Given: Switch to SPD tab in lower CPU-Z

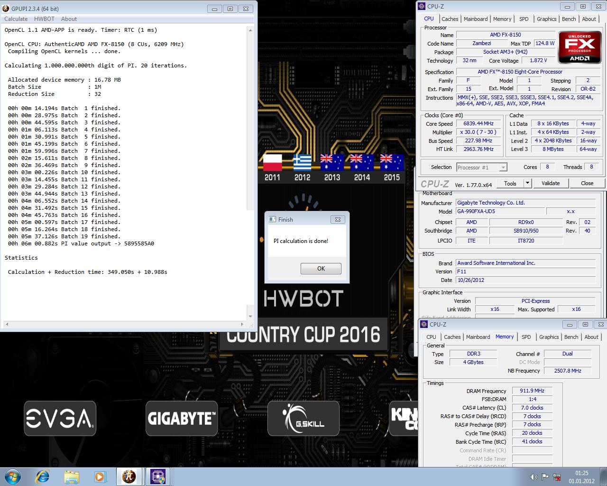Looking at the screenshot, I should pyautogui.click(x=526, y=337).
